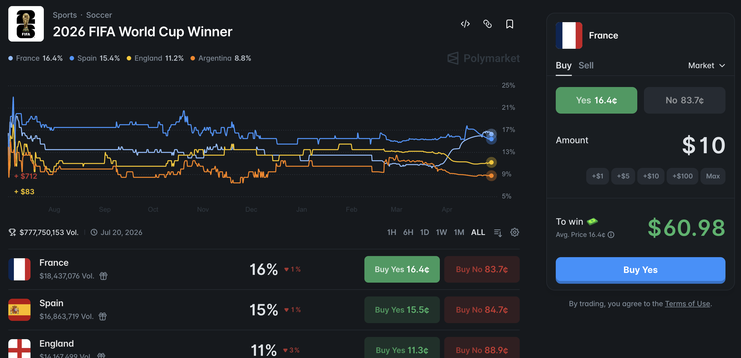
Task: Click the embed code icon
Action: click(465, 24)
